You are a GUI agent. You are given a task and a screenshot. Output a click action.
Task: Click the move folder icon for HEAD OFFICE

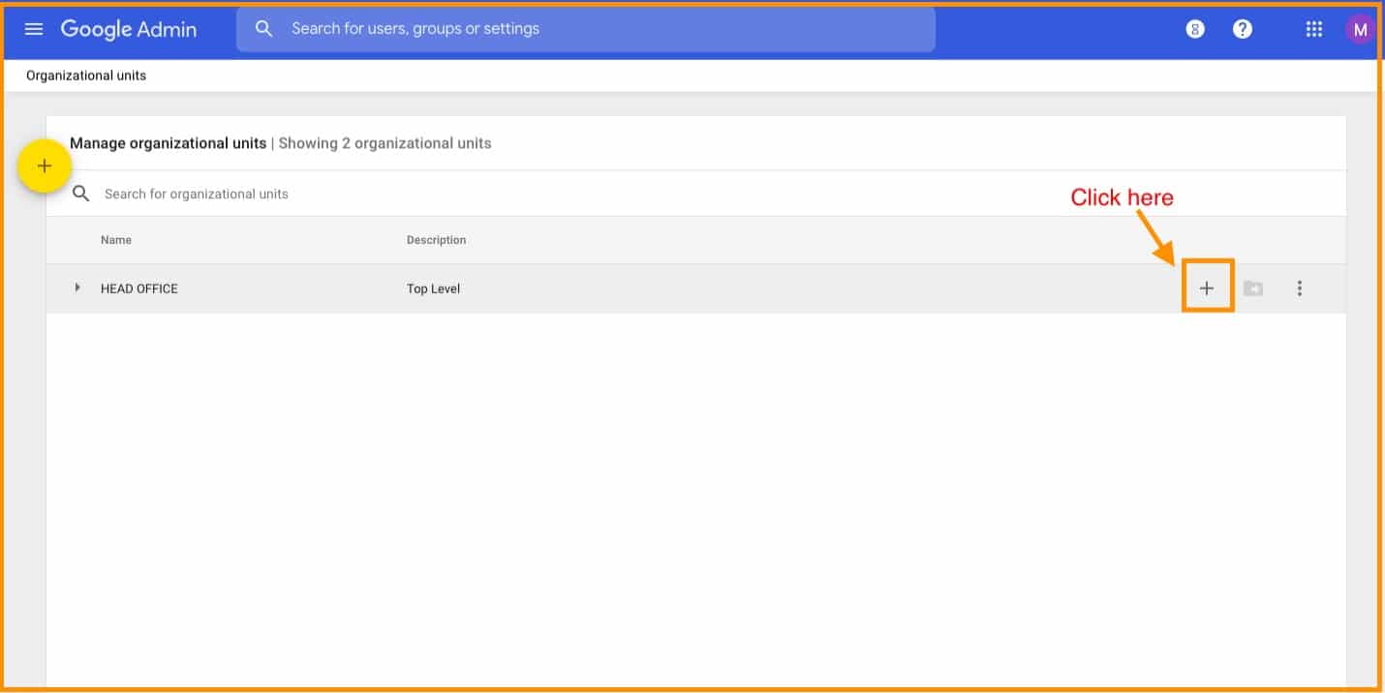[1253, 288]
